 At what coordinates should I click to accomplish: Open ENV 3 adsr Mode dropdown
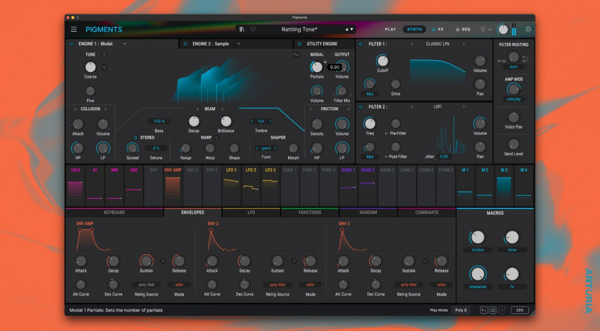[x=442, y=285]
